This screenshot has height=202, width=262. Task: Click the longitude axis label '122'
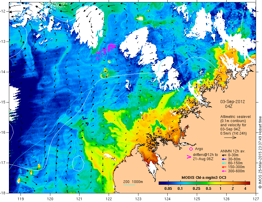point(109,199)
